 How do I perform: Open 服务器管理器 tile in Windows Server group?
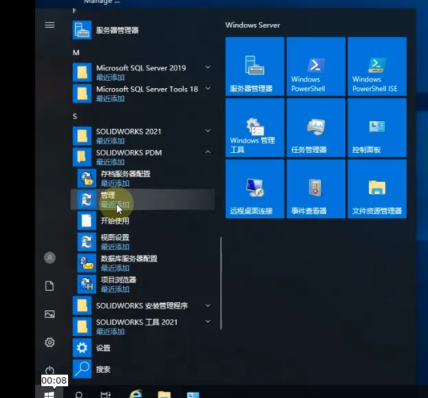(255, 66)
